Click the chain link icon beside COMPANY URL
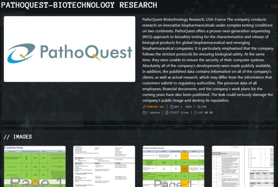This screenshot has height=187, width=278. click(144, 107)
